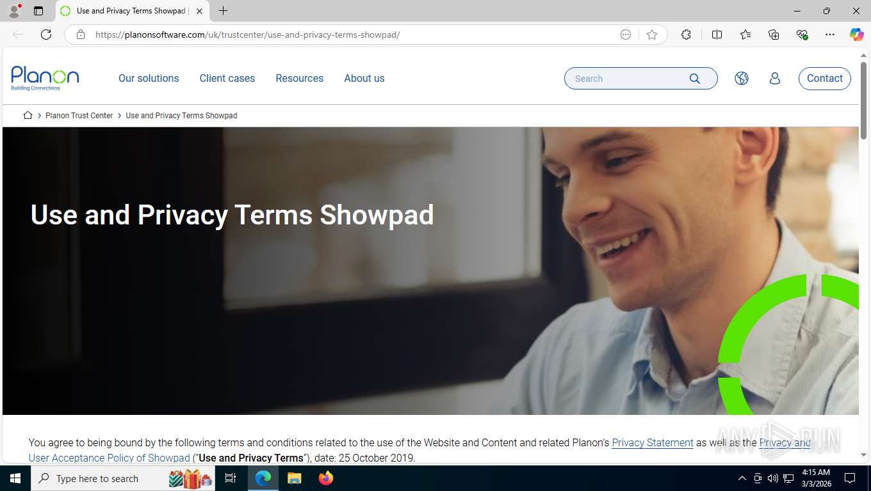This screenshot has height=491, width=871.
Task: Open the language globe selector
Action: [x=742, y=78]
